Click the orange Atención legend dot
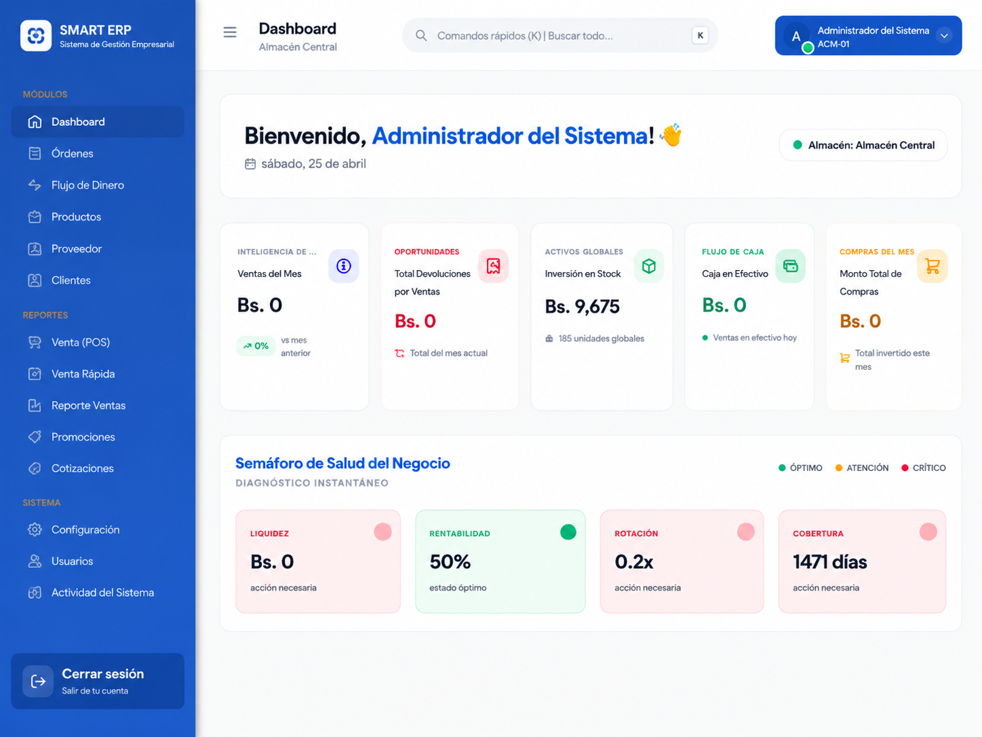982x737 pixels. coord(839,468)
